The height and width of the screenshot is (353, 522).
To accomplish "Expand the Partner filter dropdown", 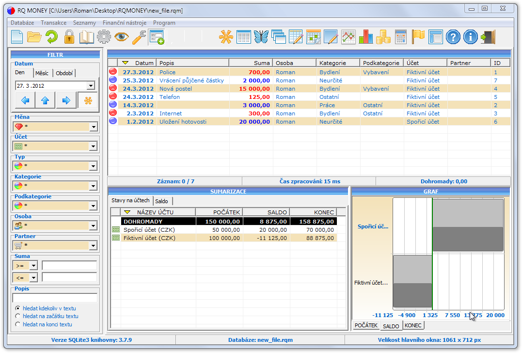I will click(x=94, y=246).
